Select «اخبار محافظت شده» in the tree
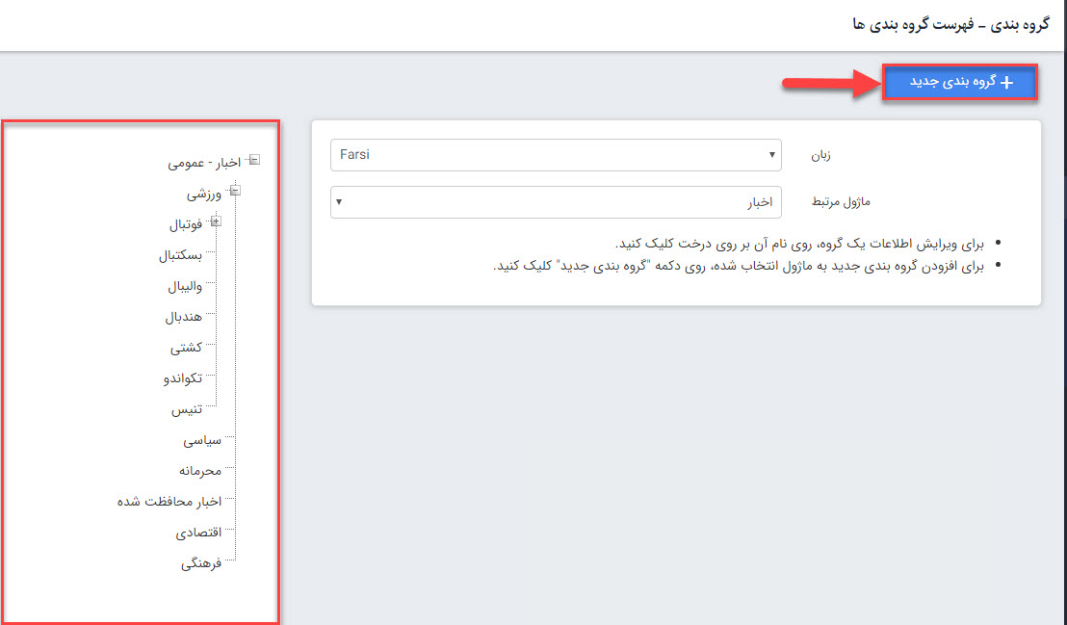The image size is (1067, 625). point(169,503)
